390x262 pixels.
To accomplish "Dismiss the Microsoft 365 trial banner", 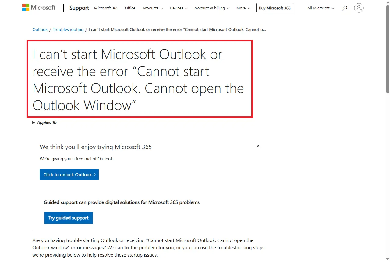I will (x=258, y=146).
